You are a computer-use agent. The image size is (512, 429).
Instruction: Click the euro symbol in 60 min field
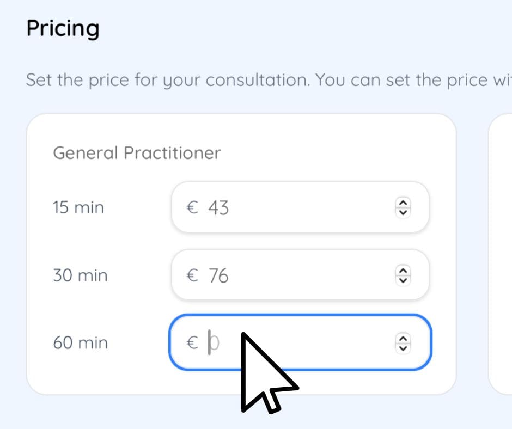(x=192, y=343)
